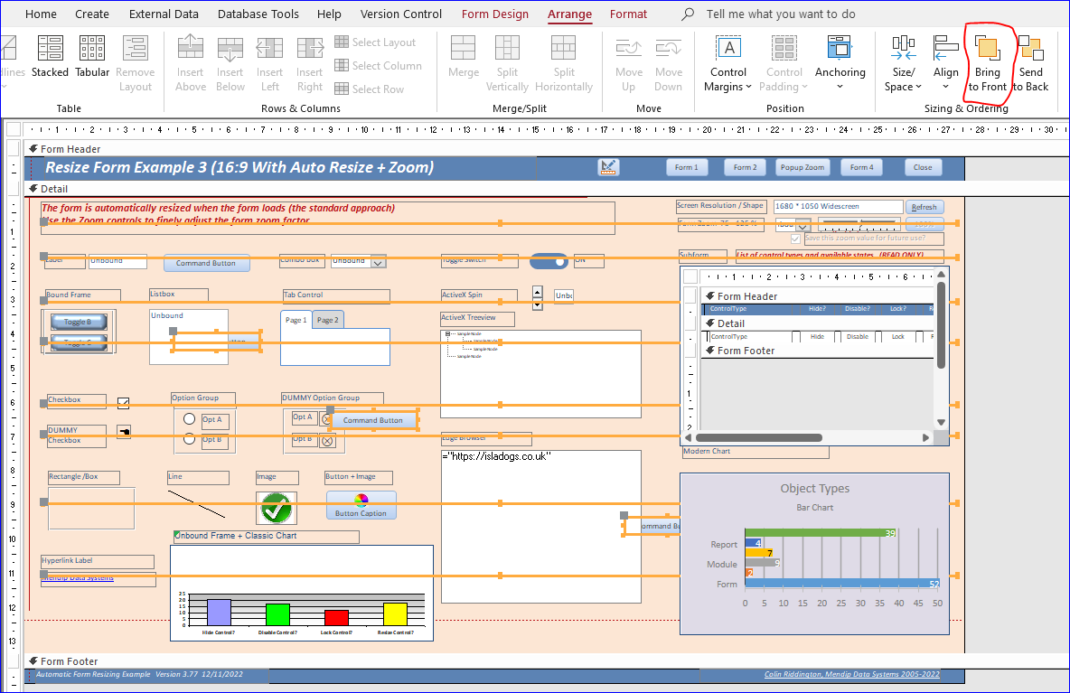Image resolution: width=1070 pixels, height=693 pixels.
Task: Open the Database Tools tab
Action: coord(258,14)
